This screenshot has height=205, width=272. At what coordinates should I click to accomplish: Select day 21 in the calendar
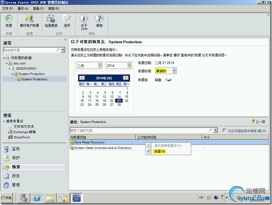click(x=119, y=100)
